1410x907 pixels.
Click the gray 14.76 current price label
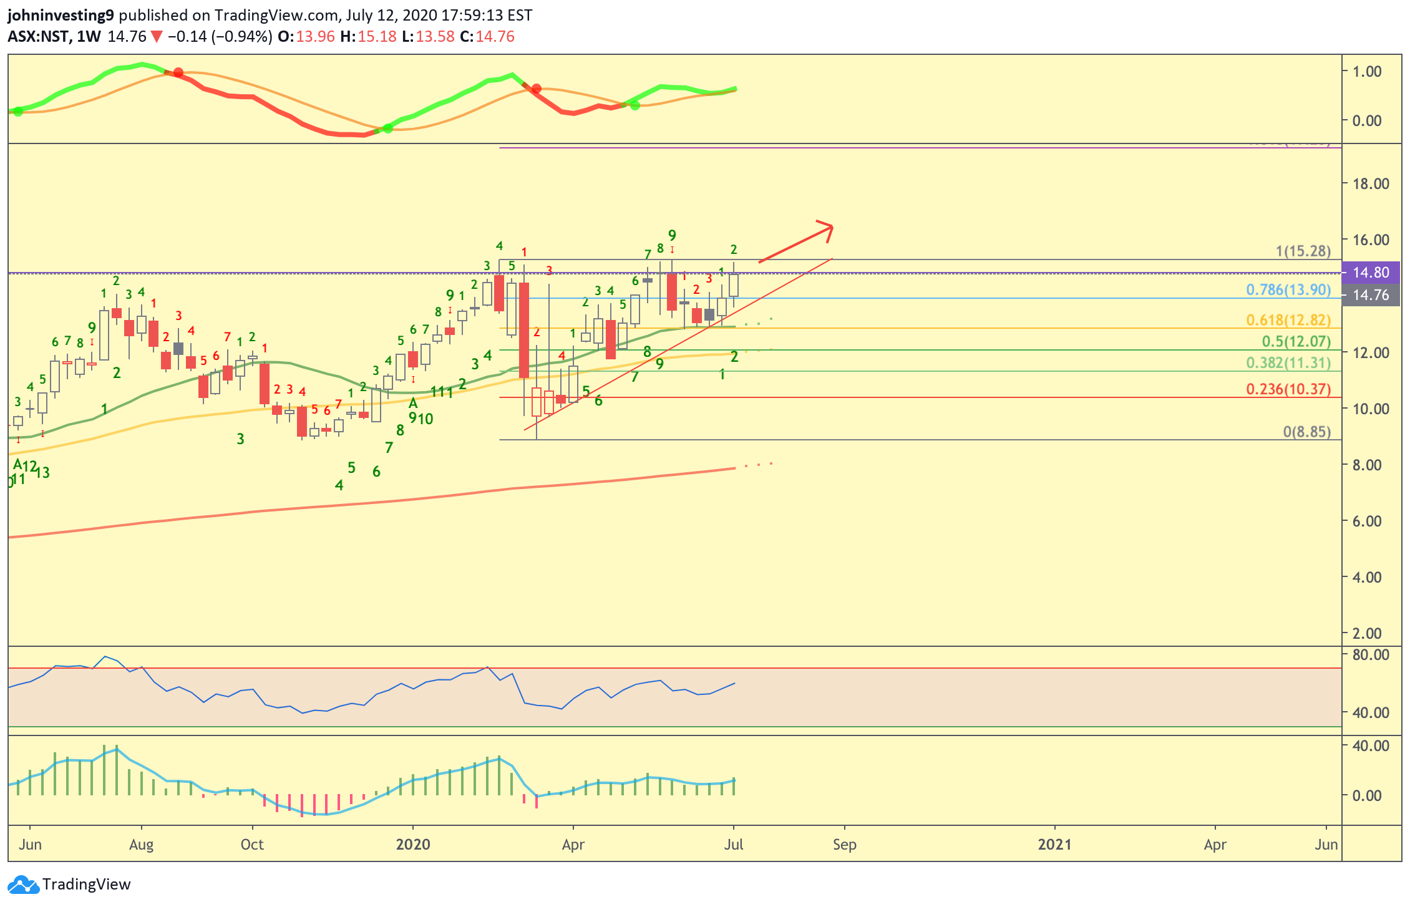(x=1370, y=295)
